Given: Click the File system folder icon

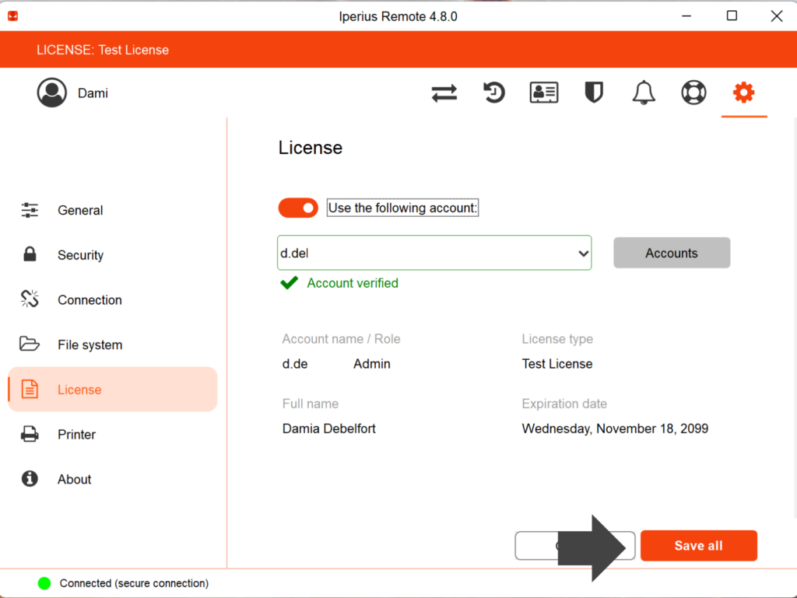Looking at the screenshot, I should click(x=30, y=344).
